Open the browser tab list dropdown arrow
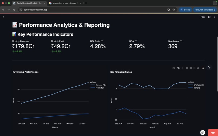The image size is (218, 136). pos(215,3)
